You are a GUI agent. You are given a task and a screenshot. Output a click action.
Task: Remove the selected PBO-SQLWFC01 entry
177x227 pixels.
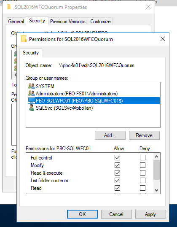[x=144, y=135]
